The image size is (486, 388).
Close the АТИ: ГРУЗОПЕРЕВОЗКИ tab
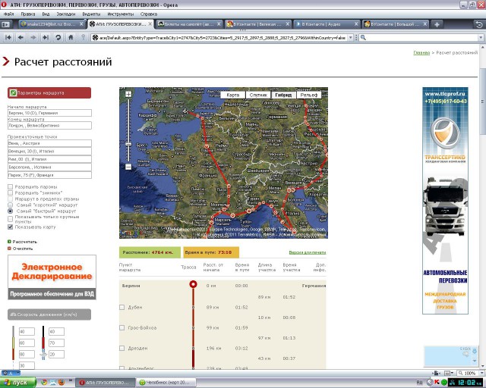pos(150,23)
